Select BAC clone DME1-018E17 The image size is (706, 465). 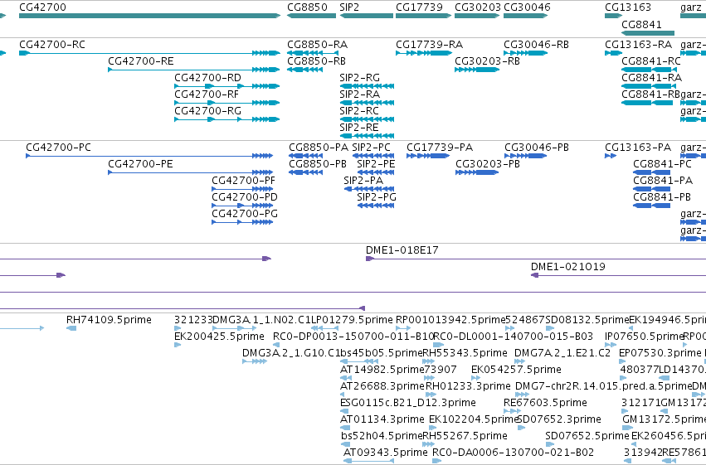point(536,259)
